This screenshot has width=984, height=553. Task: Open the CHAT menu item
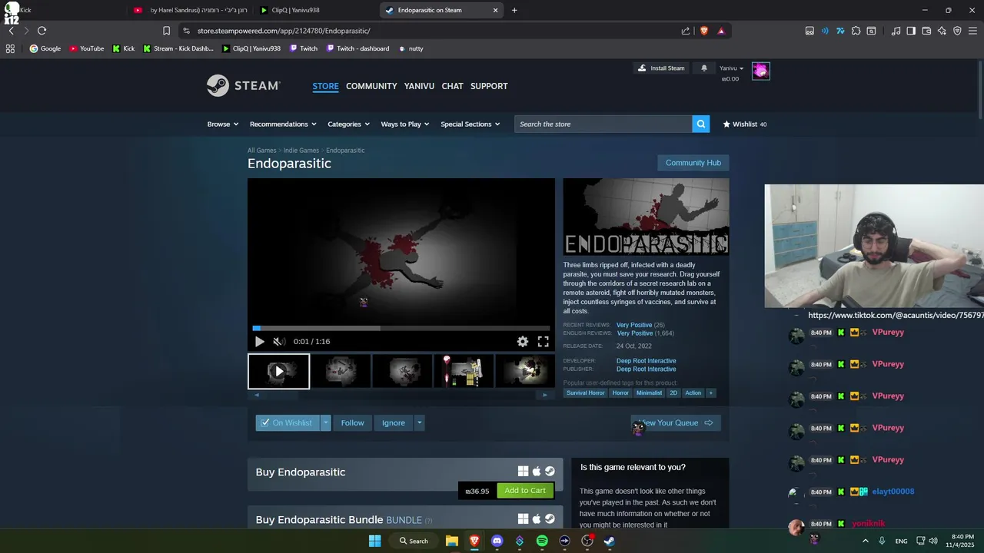[452, 86]
